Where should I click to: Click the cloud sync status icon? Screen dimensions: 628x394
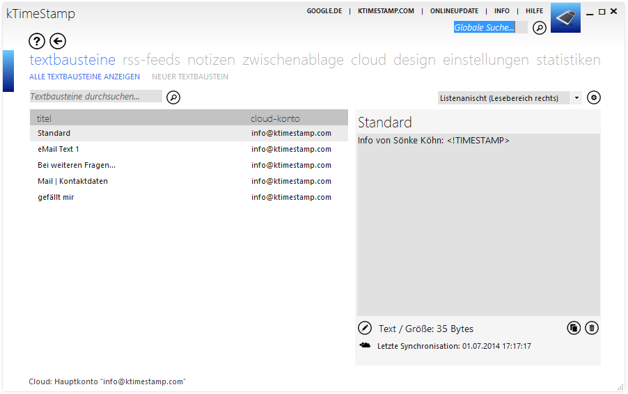point(365,345)
